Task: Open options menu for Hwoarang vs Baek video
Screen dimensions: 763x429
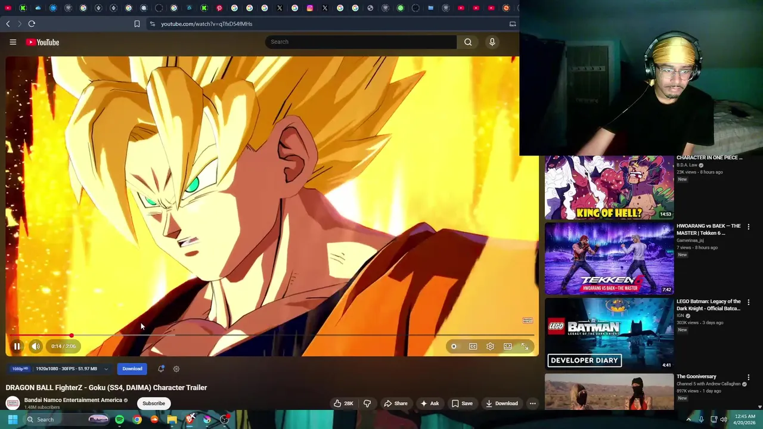Action: pyautogui.click(x=749, y=226)
